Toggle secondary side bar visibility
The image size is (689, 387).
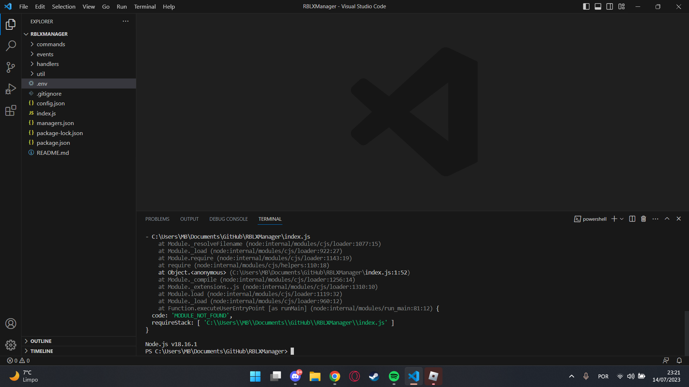click(610, 6)
